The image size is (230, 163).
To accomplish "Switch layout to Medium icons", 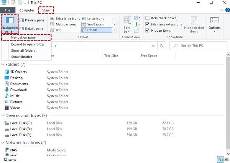I will click(x=63, y=24).
